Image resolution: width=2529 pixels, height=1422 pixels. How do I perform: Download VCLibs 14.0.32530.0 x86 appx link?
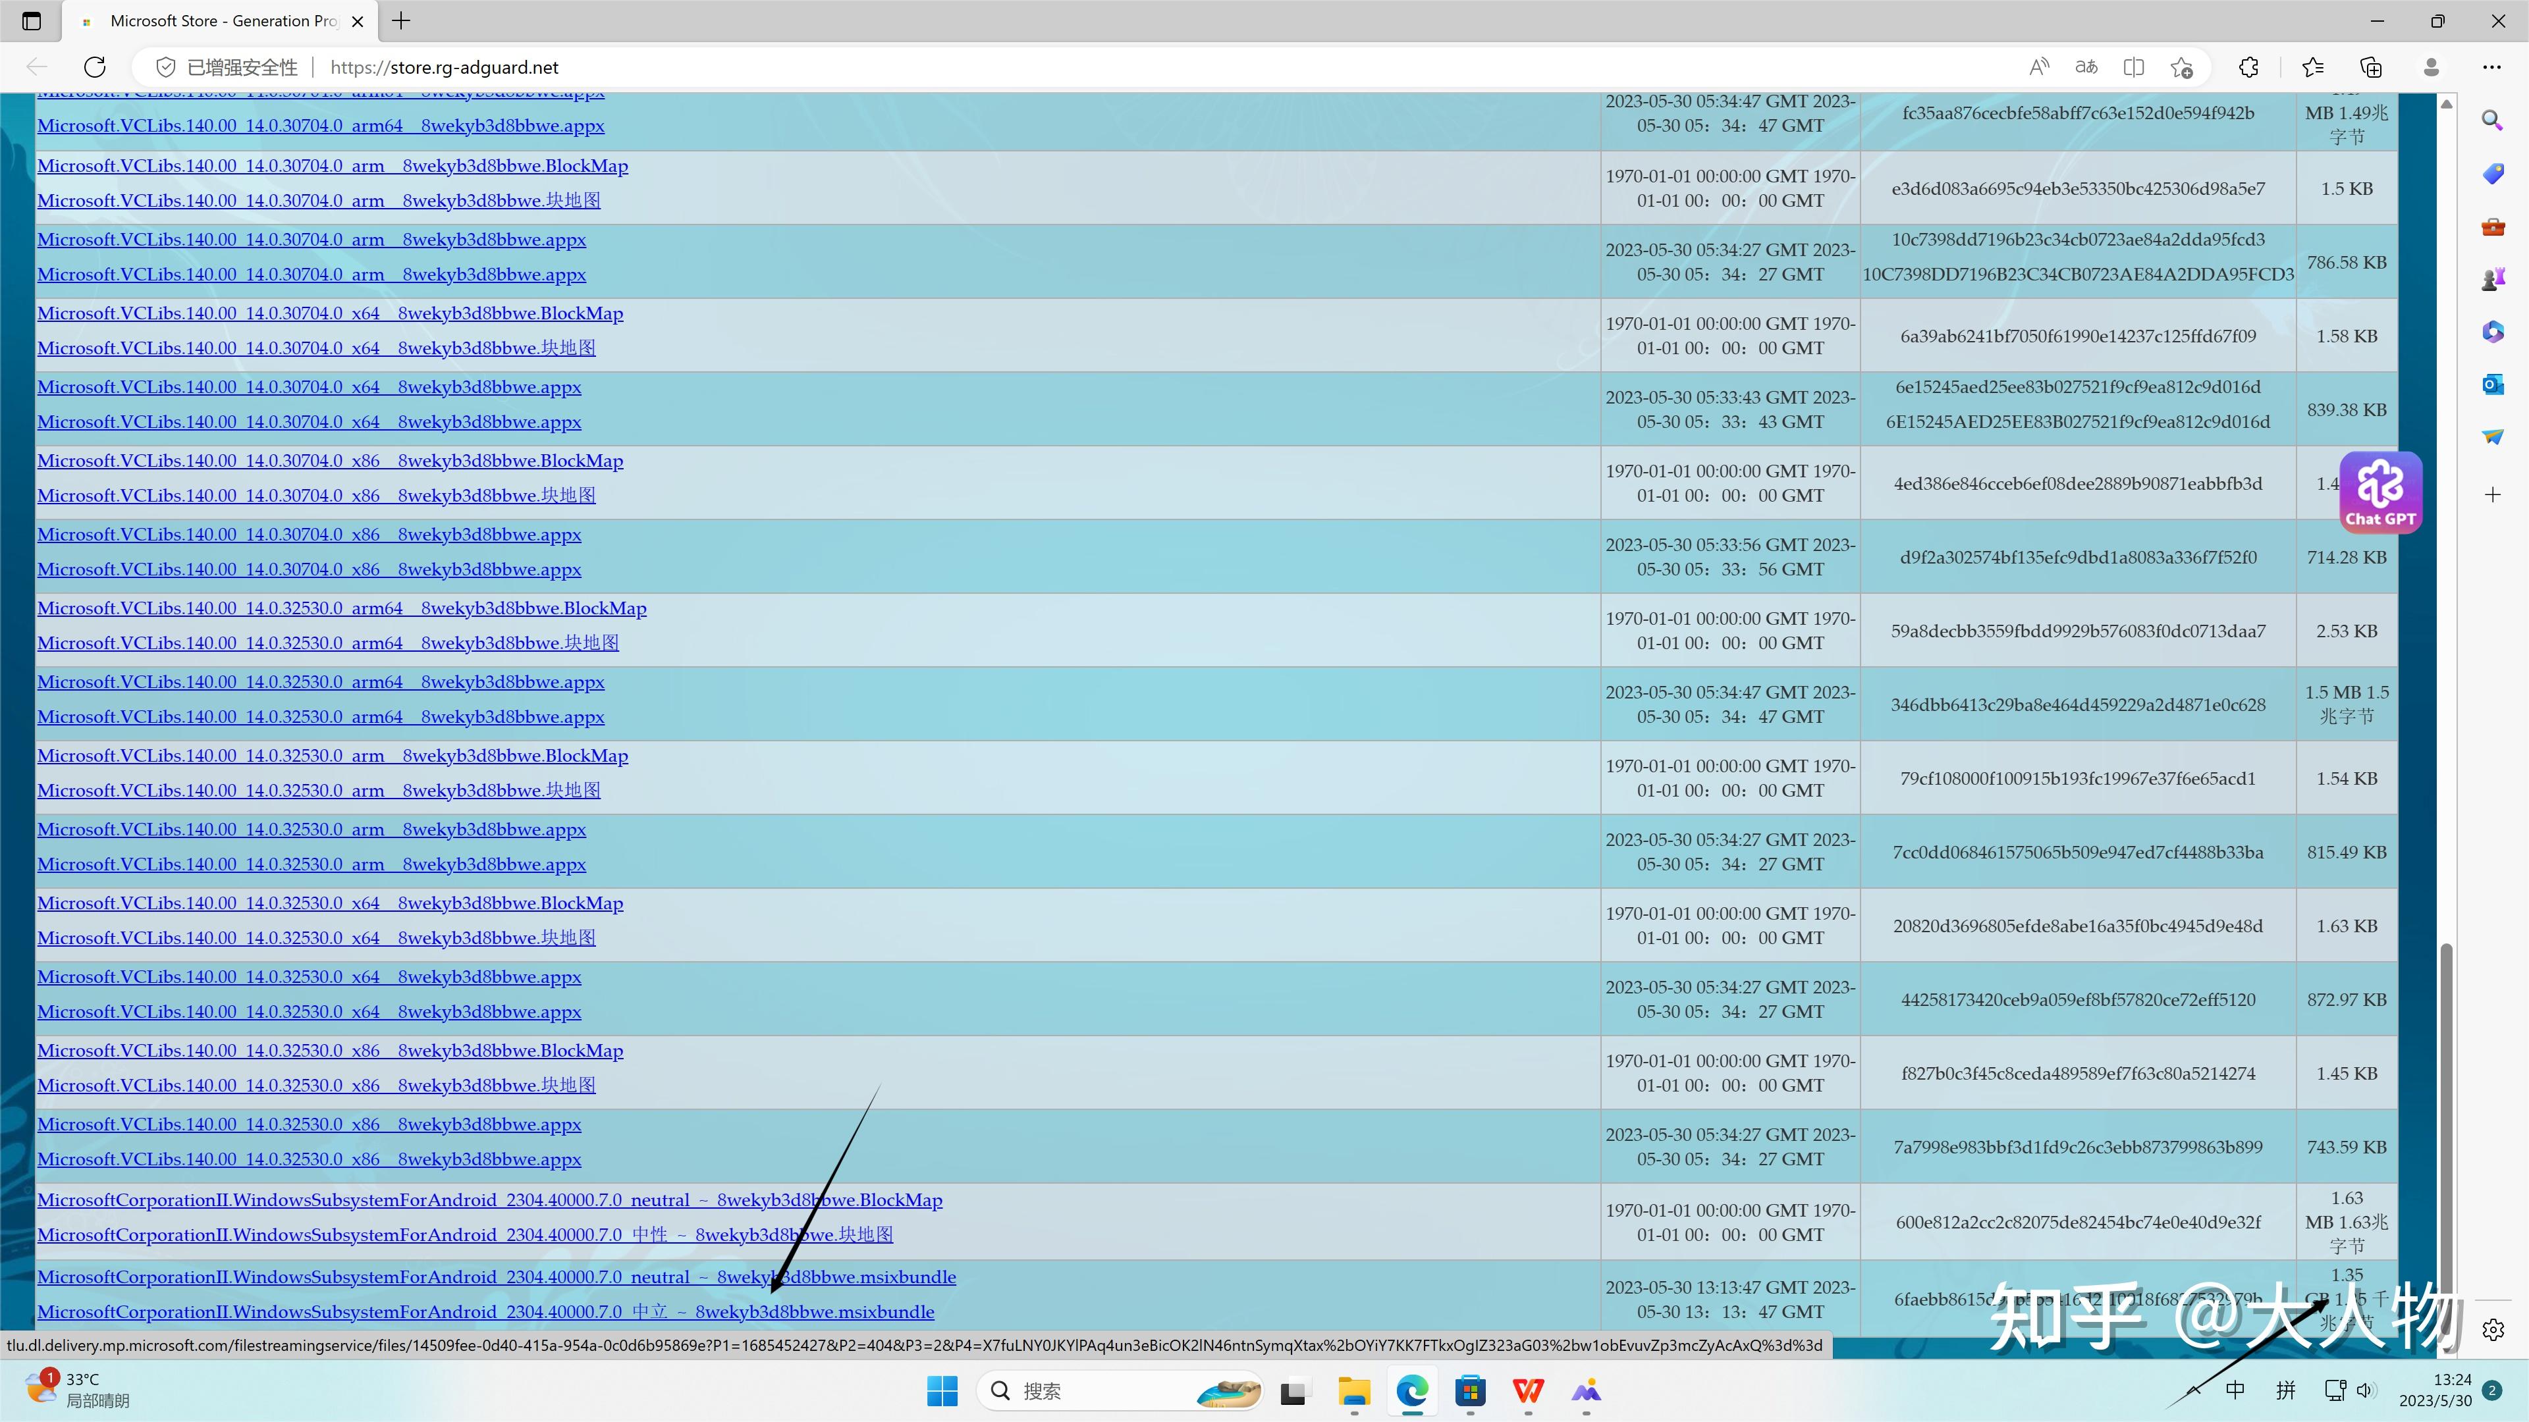coord(310,1124)
